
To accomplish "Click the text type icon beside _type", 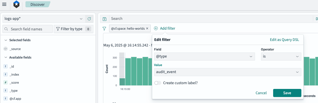I will (6, 90).
